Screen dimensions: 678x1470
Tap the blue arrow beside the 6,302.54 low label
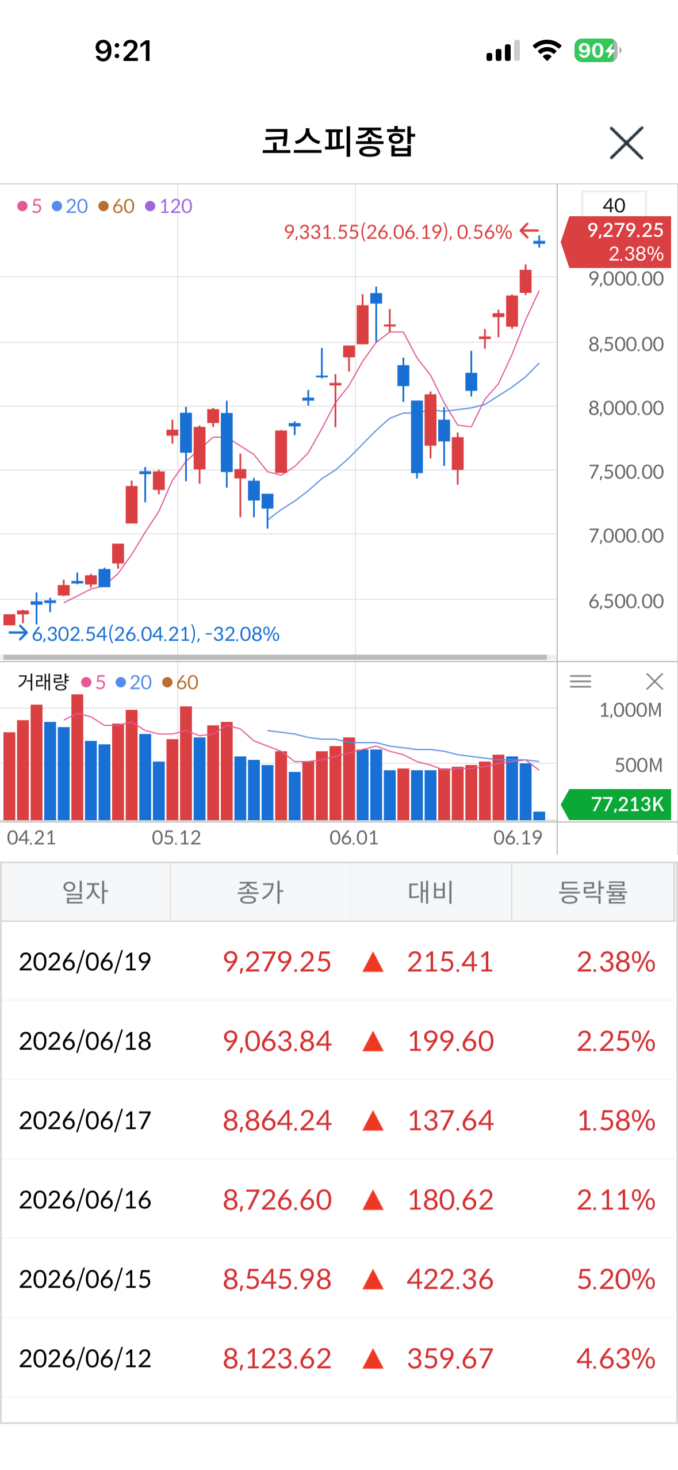pos(18,633)
